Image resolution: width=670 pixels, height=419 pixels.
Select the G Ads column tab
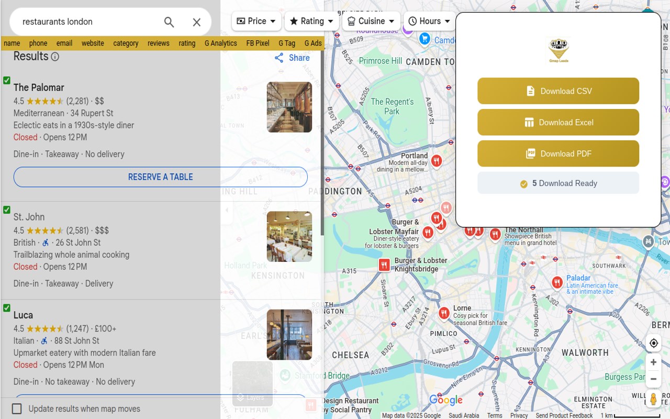coord(313,43)
